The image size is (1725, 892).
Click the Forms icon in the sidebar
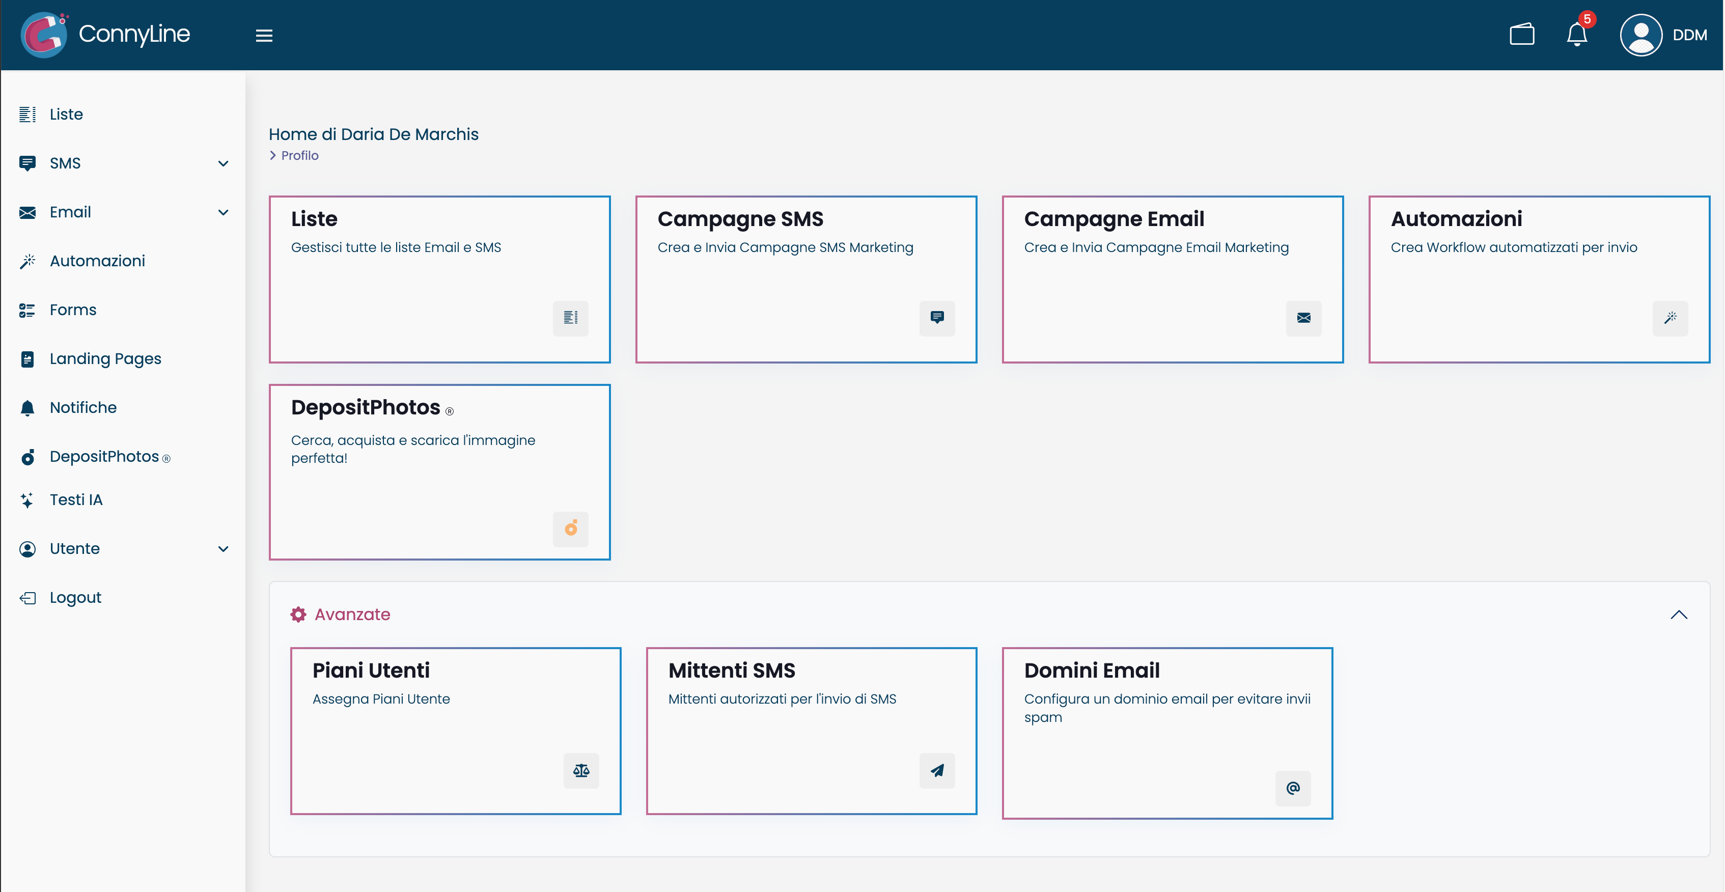point(27,310)
